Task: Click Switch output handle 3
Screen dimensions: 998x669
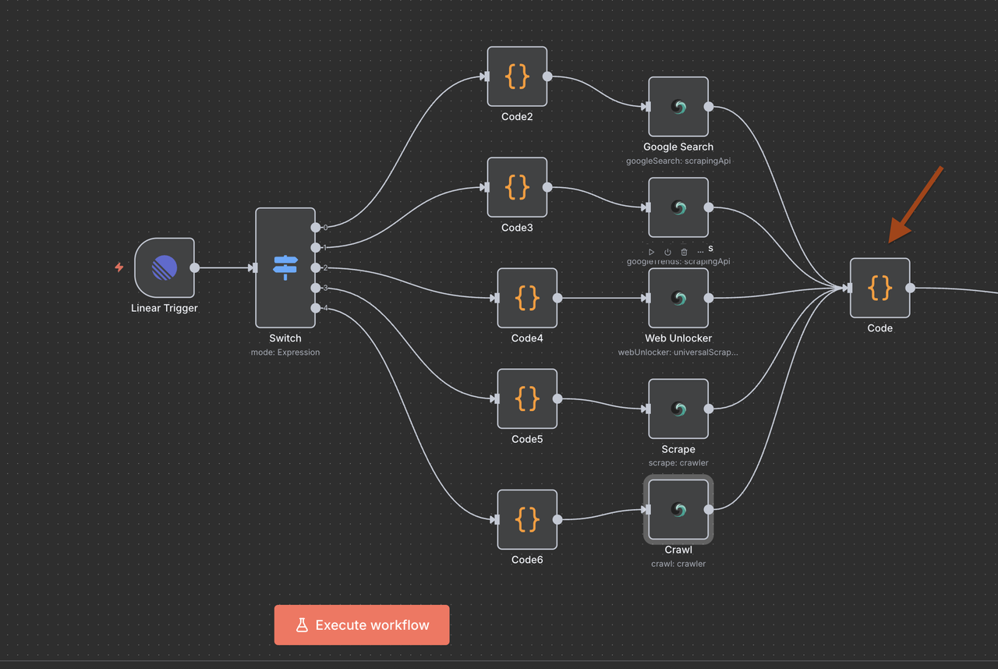Action: tap(315, 288)
